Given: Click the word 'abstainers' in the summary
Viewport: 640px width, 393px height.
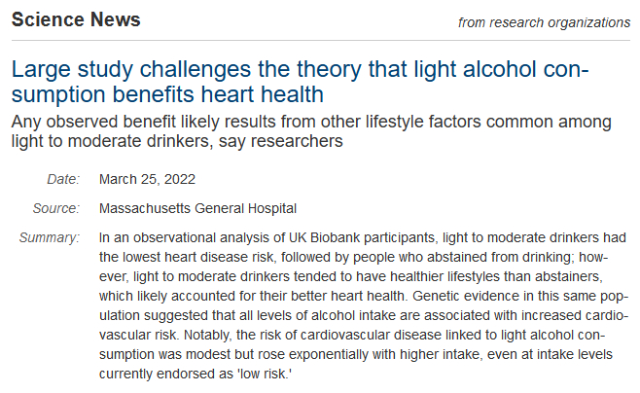Looking at the screenshot, I should coord(592,277).
